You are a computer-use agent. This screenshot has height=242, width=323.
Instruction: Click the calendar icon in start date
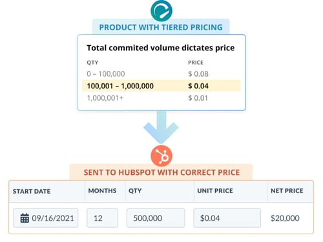pyautogui.click(x=25, y=218)
